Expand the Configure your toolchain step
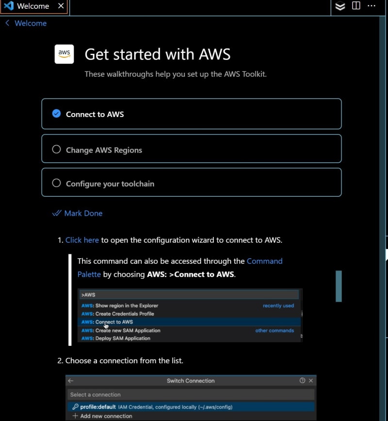Screen dimensions: 388x421 192,182
